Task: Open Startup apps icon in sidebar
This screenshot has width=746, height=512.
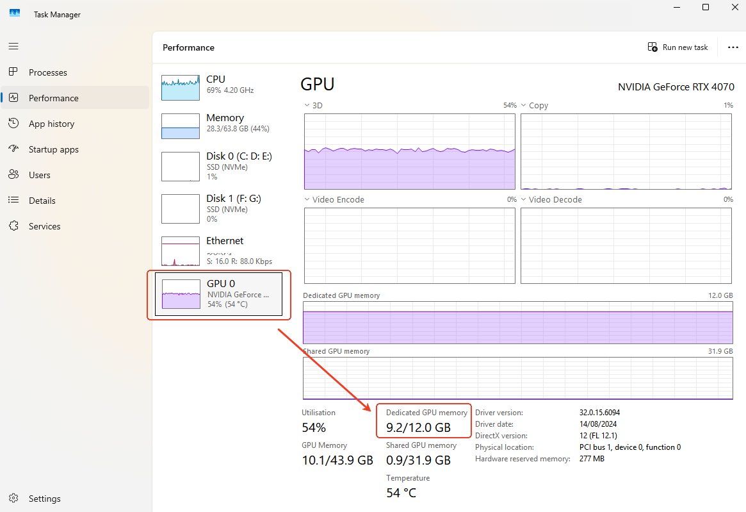Action: (x=13, y=149)
